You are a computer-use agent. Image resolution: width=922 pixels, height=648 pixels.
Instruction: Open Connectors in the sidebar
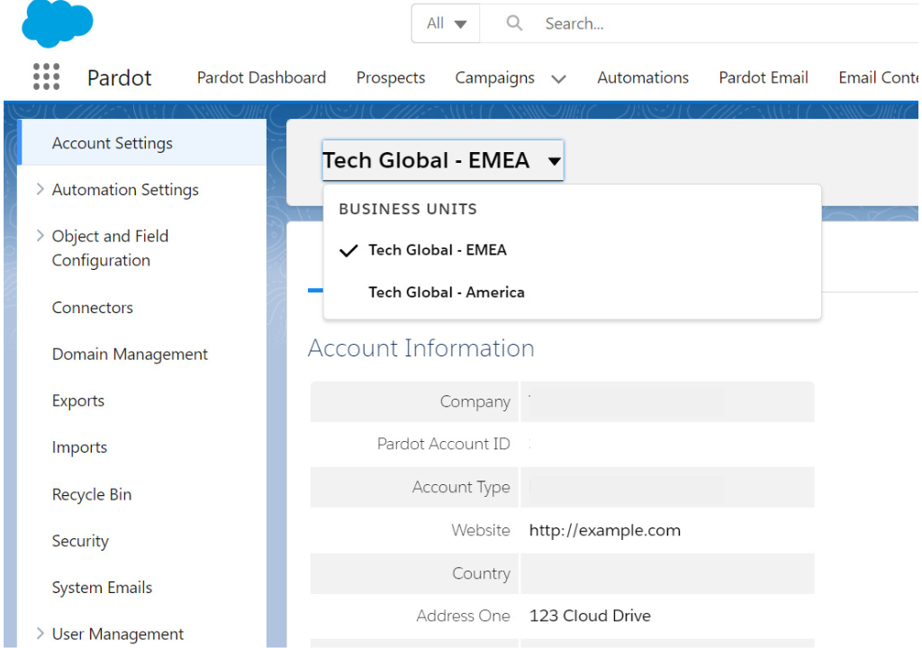[x=93, y=308]
